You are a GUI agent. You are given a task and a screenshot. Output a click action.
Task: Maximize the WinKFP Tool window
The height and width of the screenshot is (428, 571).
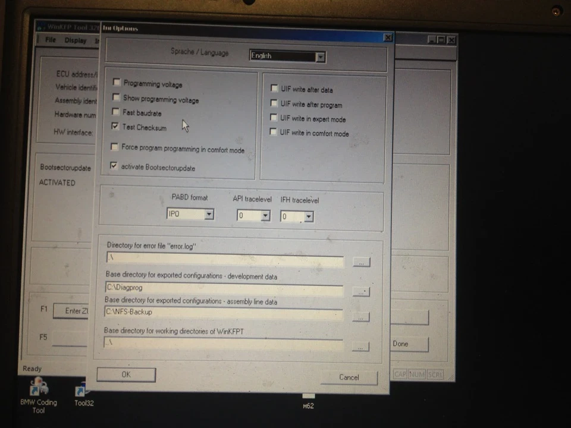441,40
